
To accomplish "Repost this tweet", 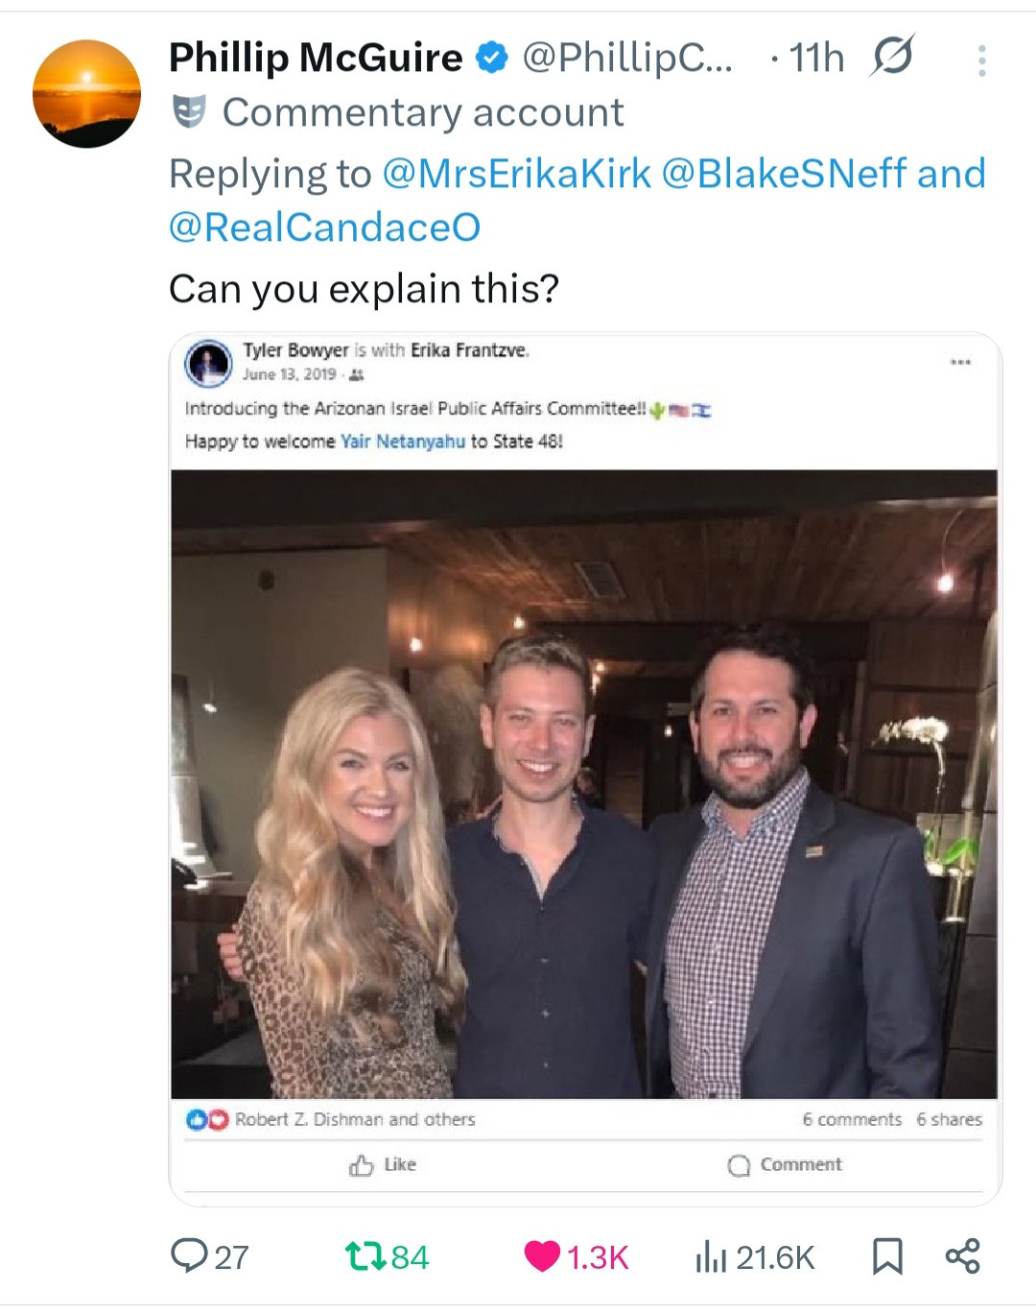I will (x=364, y=1255).
